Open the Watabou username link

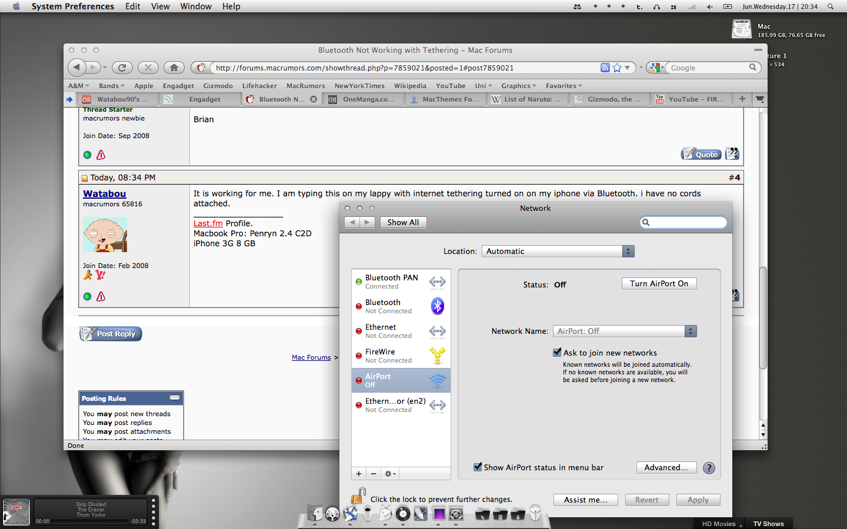[105, 193]
